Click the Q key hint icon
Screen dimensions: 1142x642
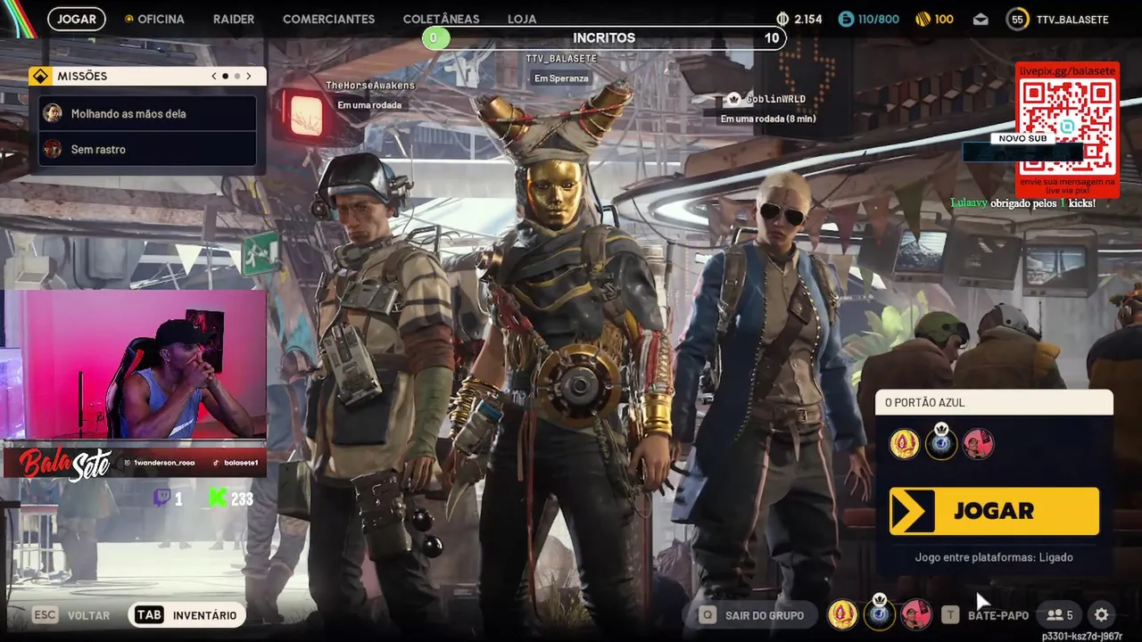click(x=708, y=615)
